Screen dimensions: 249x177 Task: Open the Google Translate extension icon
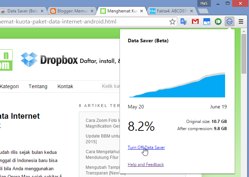pos(184,21)
